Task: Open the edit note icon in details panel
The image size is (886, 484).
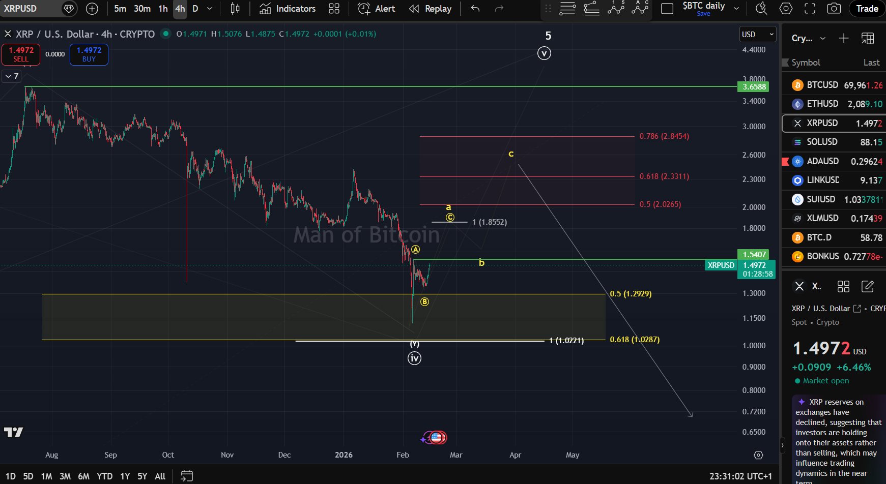Action: click(867, 287)
